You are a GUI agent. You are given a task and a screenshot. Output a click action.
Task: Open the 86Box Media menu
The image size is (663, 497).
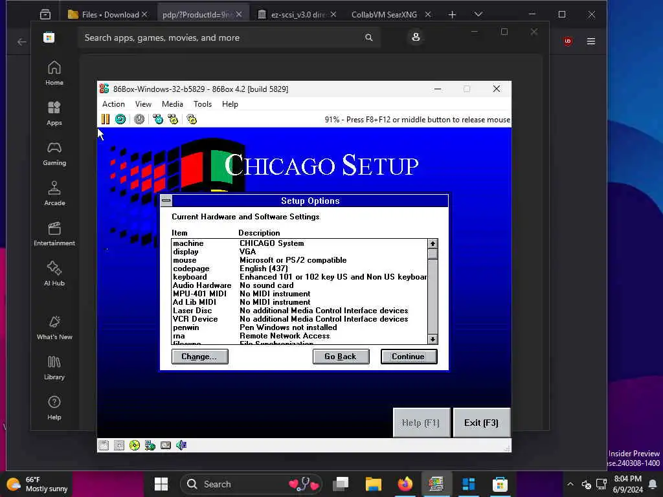point(172,104)
